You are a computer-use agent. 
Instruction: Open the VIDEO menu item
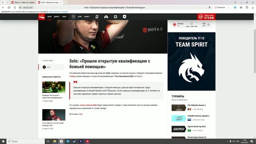pos(64,17)
